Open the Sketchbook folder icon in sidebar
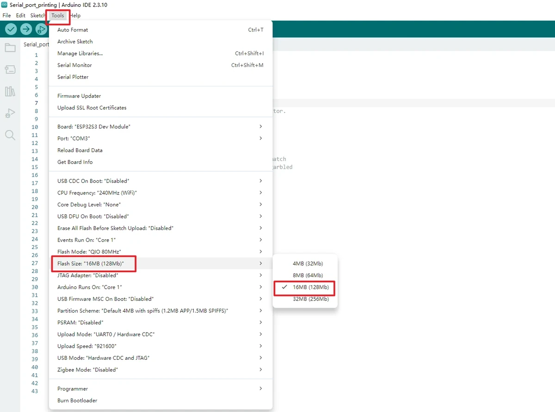This screenshot has width=555, height=412. point(10,48)
